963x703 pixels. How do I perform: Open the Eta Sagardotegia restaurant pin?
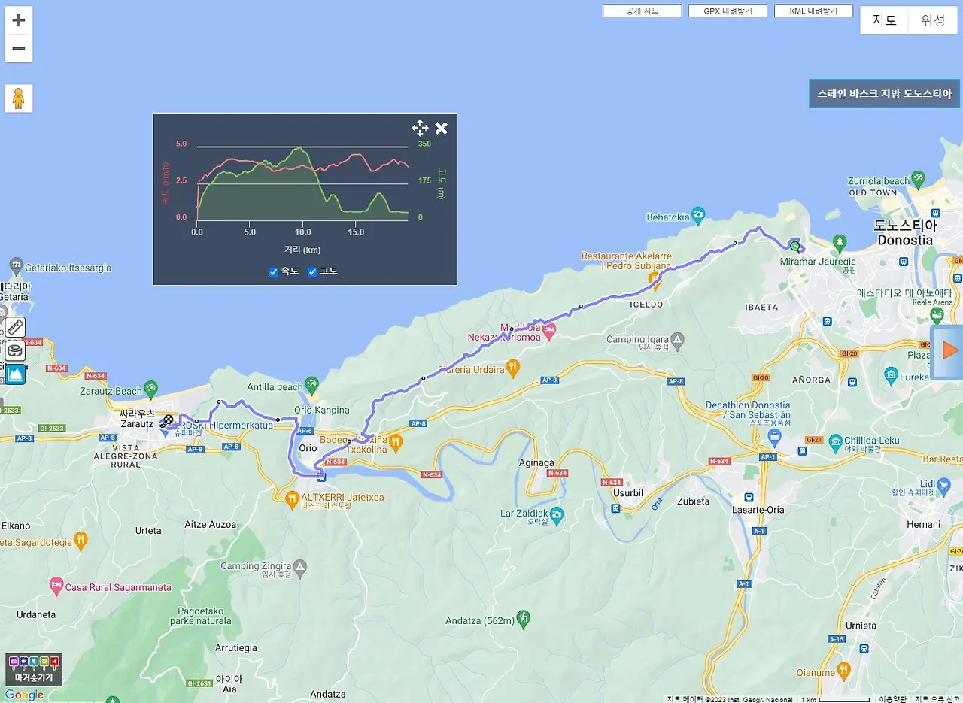81,540
